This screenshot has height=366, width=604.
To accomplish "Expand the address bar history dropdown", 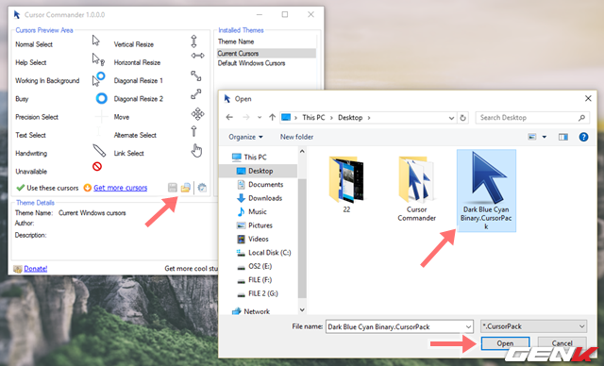I will 451,118.
